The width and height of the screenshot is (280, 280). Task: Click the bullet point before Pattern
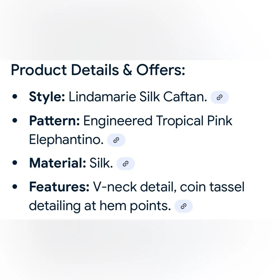(15, 121)
